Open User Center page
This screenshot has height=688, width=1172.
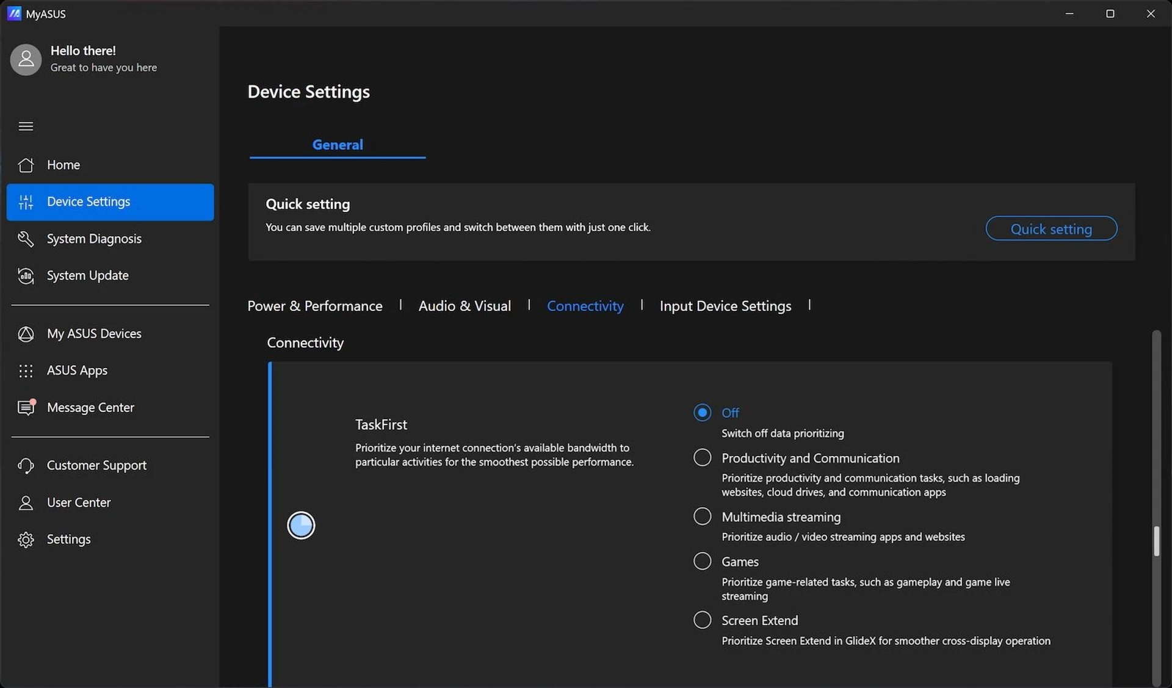pyautogui.click(x=110, y=502)
